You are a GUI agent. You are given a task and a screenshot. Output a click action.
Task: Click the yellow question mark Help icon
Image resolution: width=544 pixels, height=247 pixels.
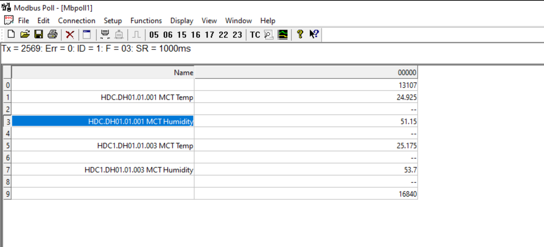tap(300, 35)
